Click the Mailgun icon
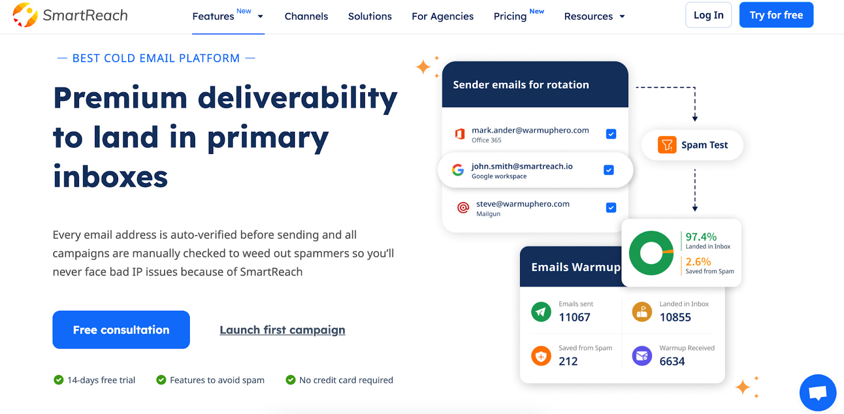This screenshot has width=844, height=414. pyautogui.click(x=463, y=208)
